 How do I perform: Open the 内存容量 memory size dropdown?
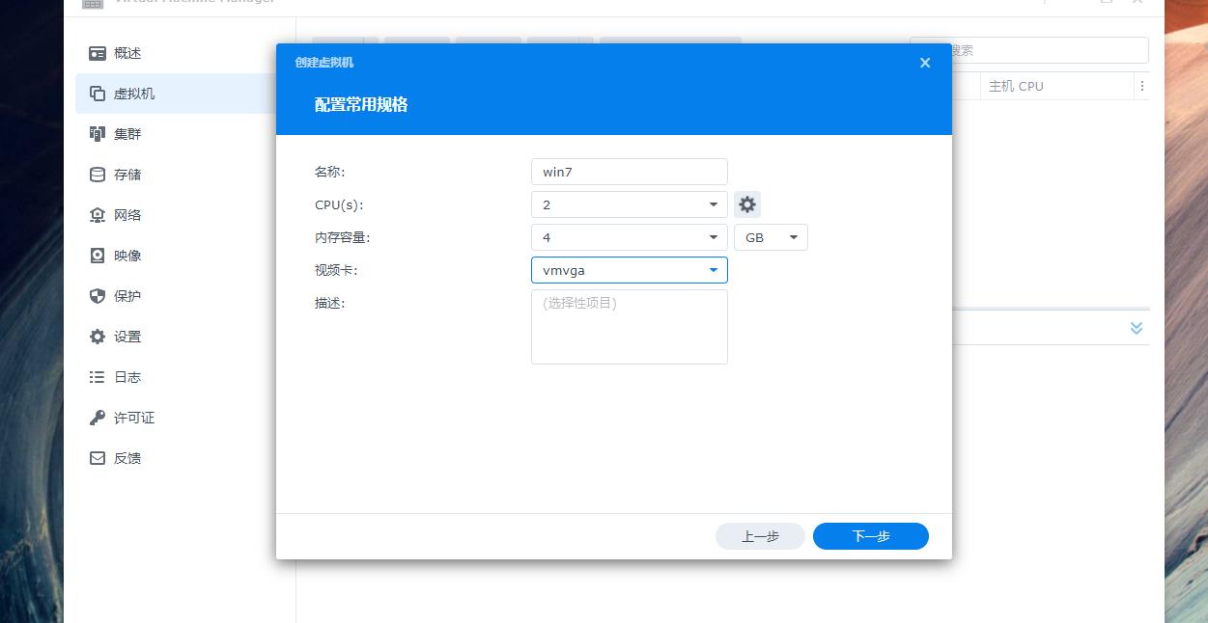[x=629, y=237]
